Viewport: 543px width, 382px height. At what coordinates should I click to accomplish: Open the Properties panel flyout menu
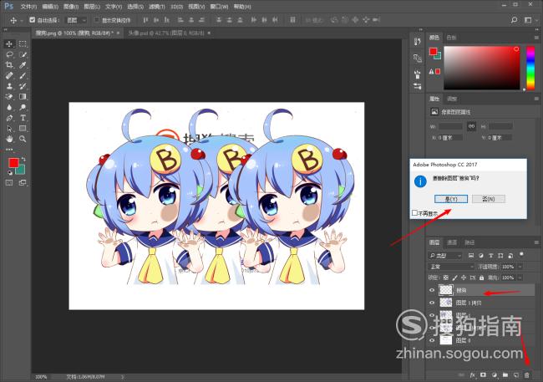coord(536,99)
